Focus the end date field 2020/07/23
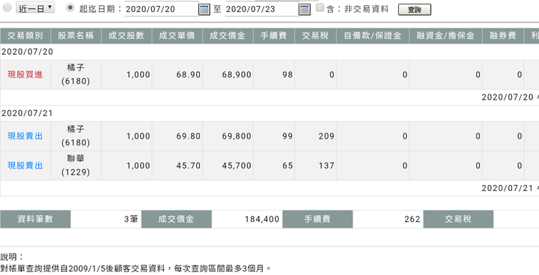The height and width of the screenshot is (275, 539). tap(261, 9)
